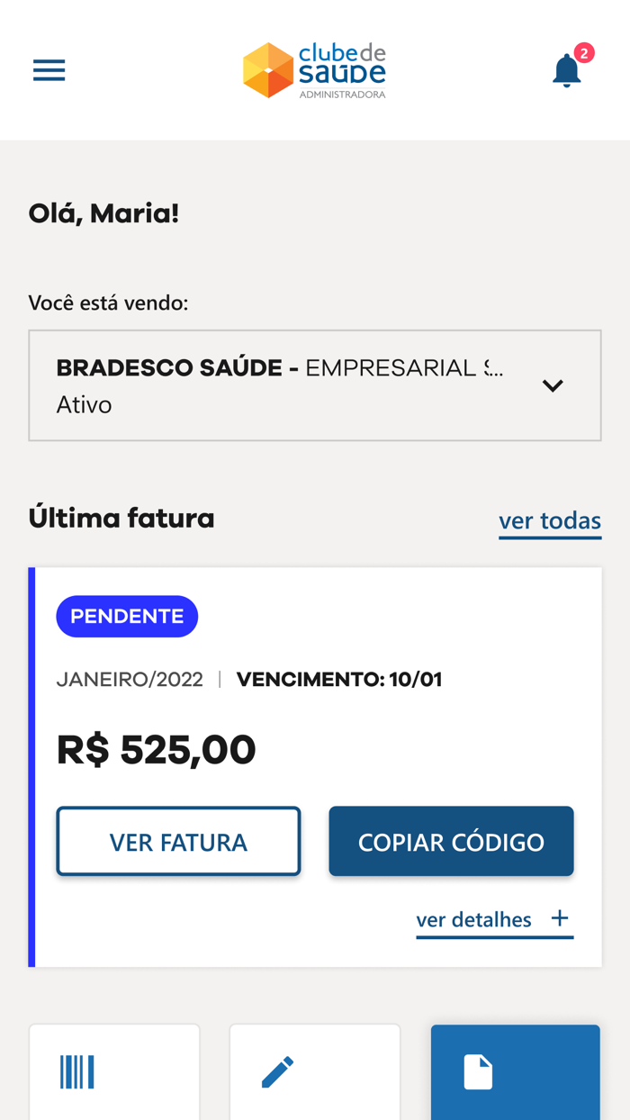Click the pencil edit icon card
The width and height of the screenshot is (630, 1120).
[x=314, y=1071]
